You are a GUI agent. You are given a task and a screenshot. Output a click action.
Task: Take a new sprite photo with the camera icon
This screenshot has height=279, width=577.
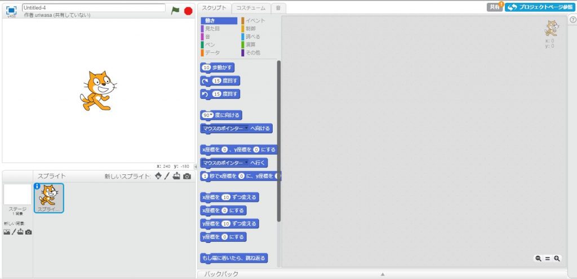point(187,177)
